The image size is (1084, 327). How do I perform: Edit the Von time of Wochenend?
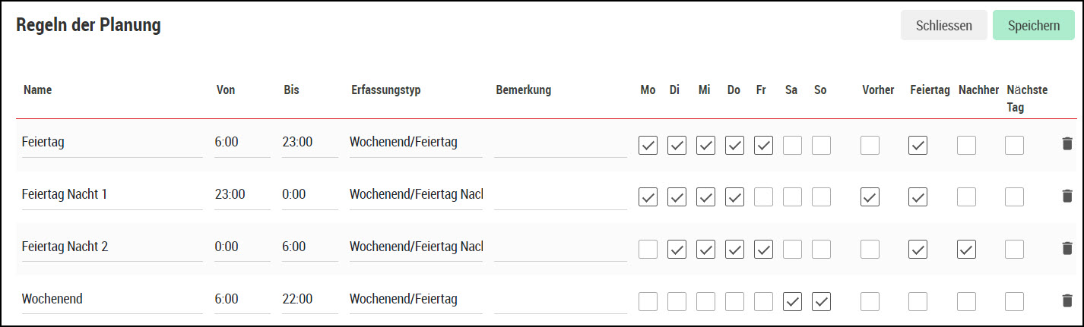coord(242,300)
